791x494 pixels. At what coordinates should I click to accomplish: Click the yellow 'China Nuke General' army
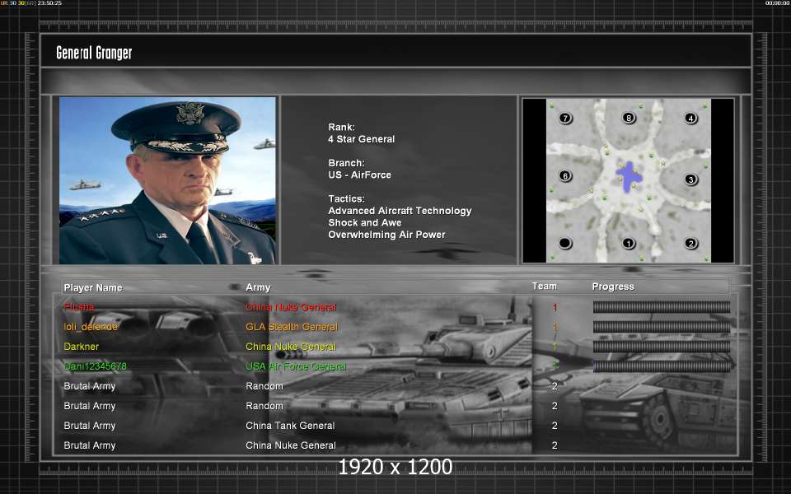(x=291, y=347)
